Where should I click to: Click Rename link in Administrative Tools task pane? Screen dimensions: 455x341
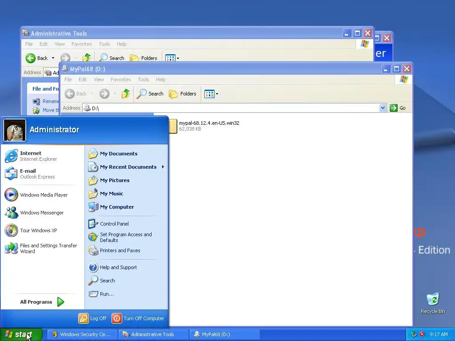click(46, 101)
